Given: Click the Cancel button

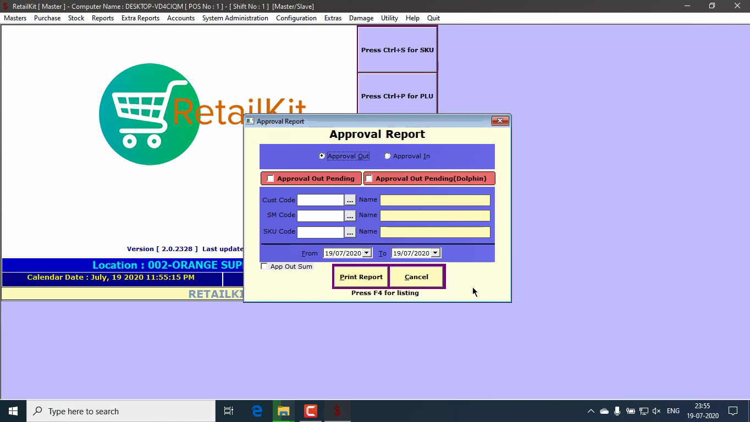Looking at the screenshot, I should [416, 277].
